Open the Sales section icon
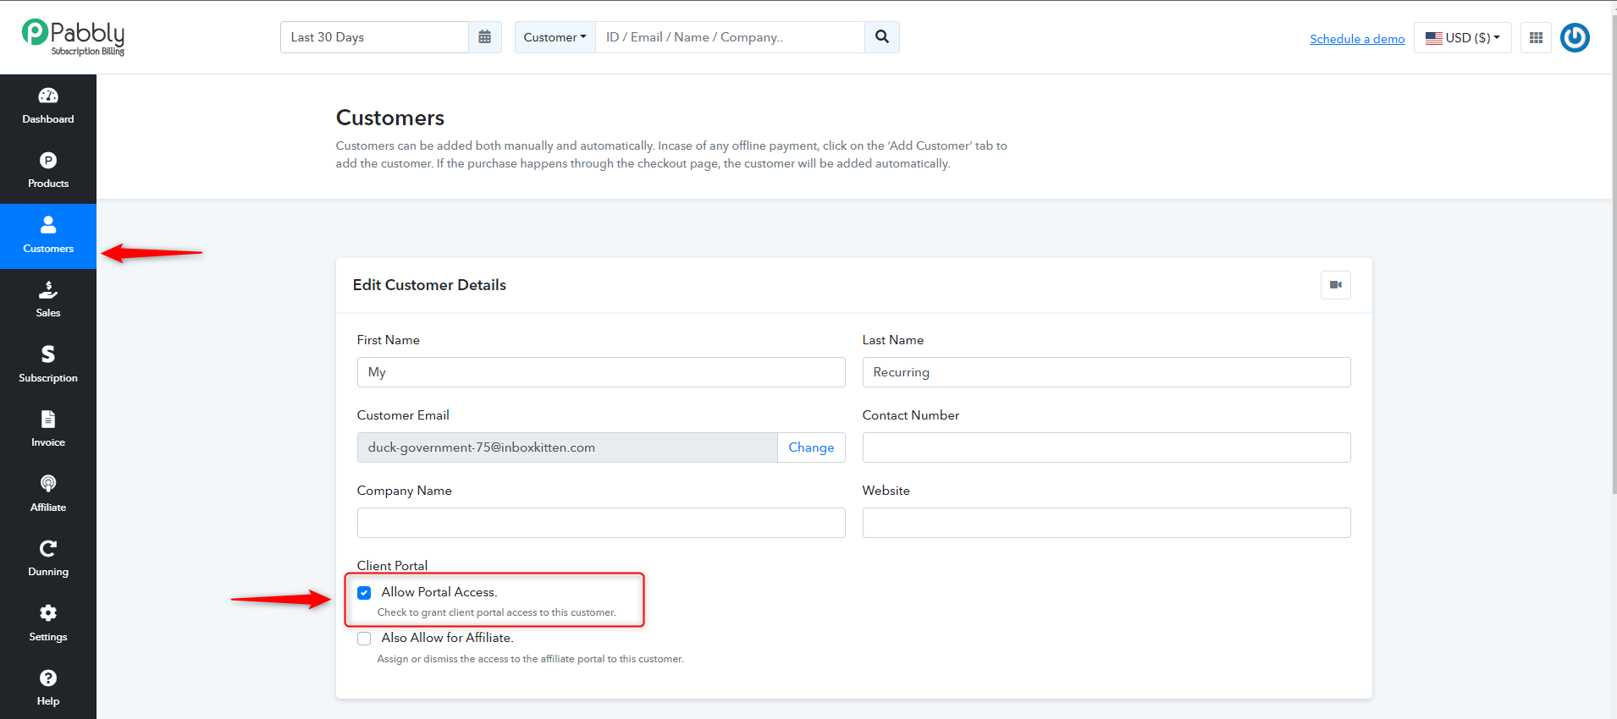The image size is (1617, 719). (48, 290)
